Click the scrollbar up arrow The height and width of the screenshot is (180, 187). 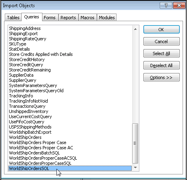click(135, 29)
